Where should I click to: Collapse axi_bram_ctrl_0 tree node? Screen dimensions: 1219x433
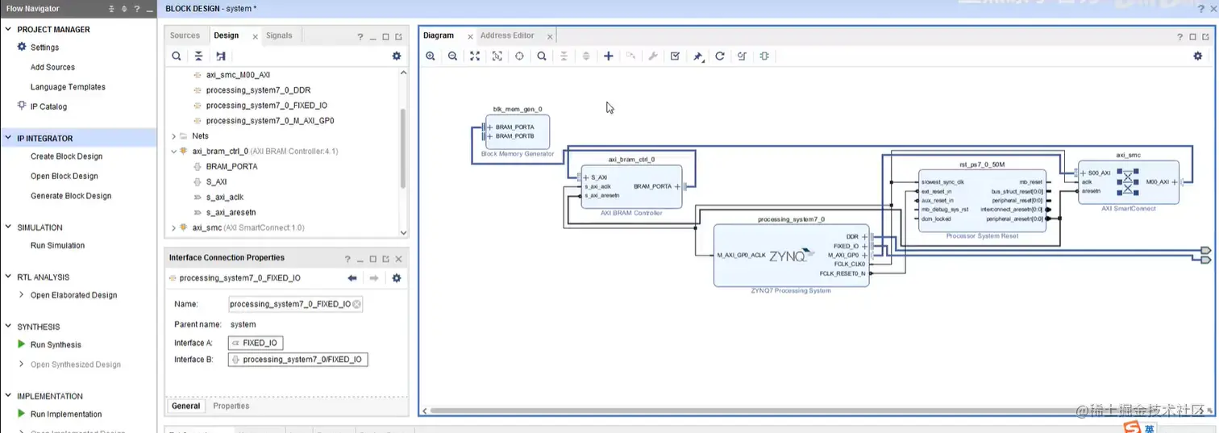pos(173,151)
